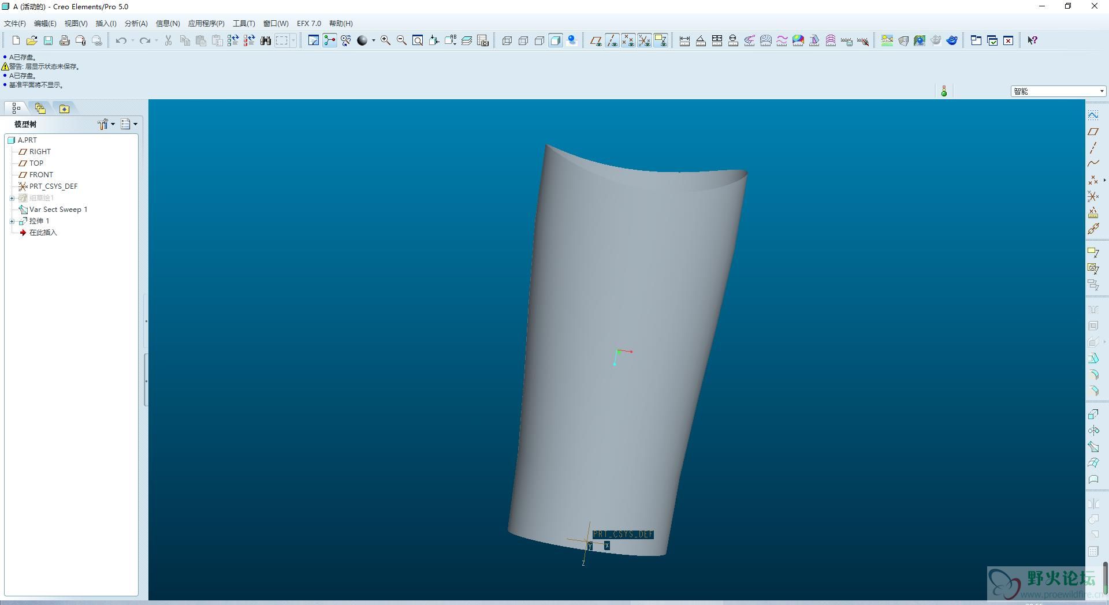This screenshot has width=1109, height=605.
Task: Toggle spin center display
Action: 330,40
